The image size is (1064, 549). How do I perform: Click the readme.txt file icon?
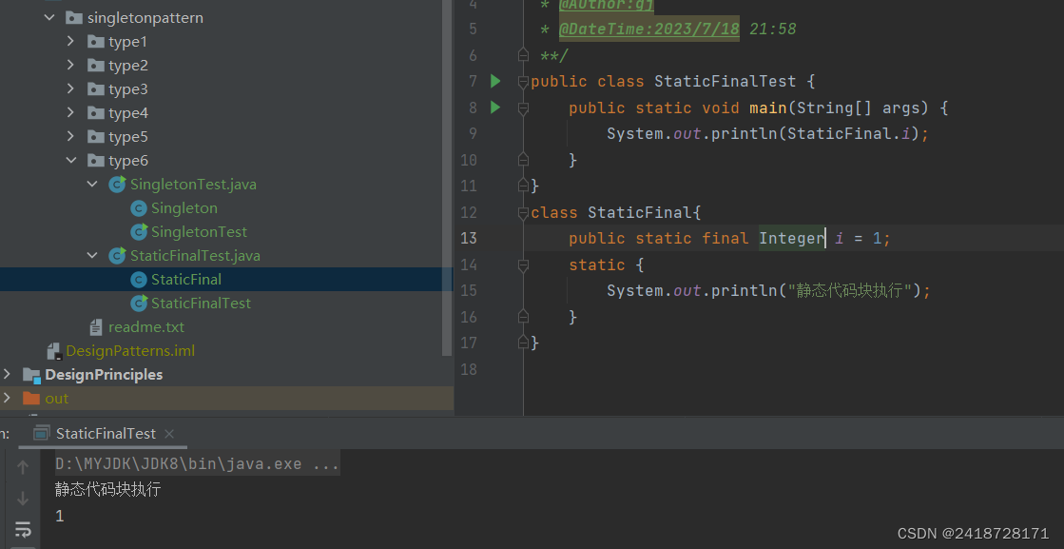(x=95, y=326)
